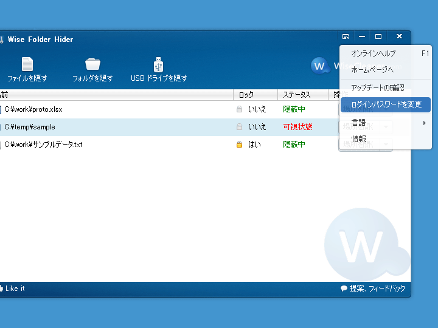Screen dimensions: 438x328
Task: Click 隠蔽中 status of proto.xlsx
Action: pyautogui.click(x=294, y=109)
